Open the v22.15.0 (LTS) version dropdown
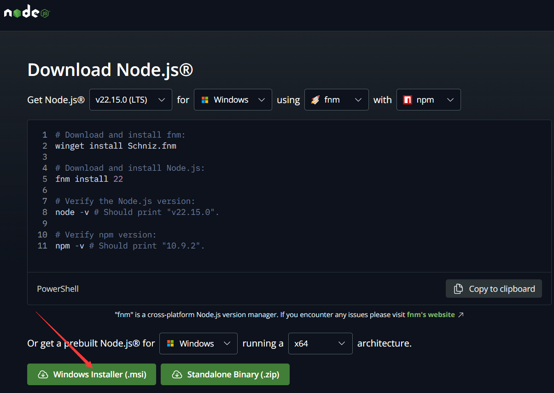 (130, 99)
